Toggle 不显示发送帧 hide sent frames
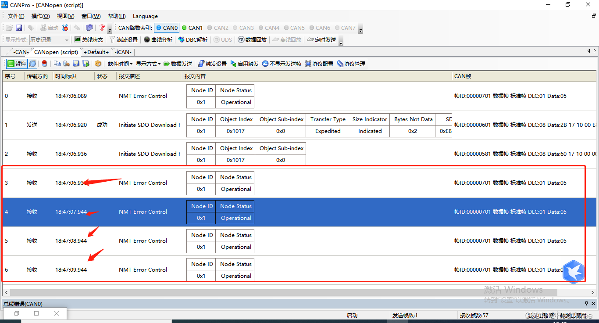The height and width of the screenshot is (323, 599). (x=282, y=64)
